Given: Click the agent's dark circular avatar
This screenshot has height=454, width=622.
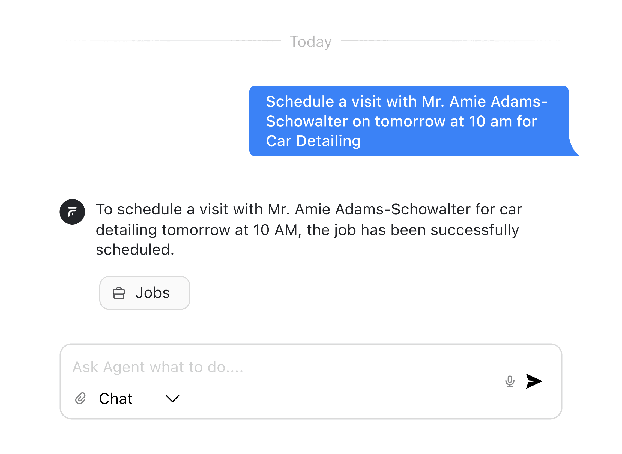Looking at the screenshot, I should click(x=72, y=212).
